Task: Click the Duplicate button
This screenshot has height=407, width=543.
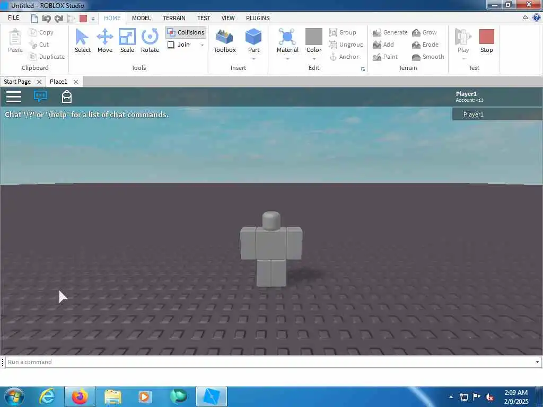Action: (47, 57)
